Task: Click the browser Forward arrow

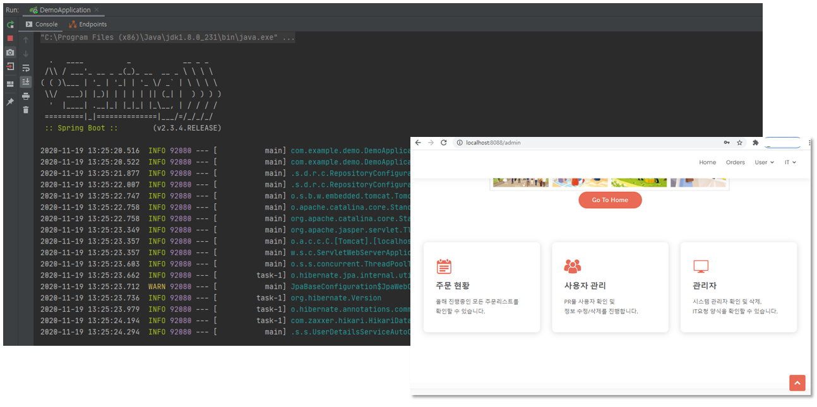Action: (431, 143)
